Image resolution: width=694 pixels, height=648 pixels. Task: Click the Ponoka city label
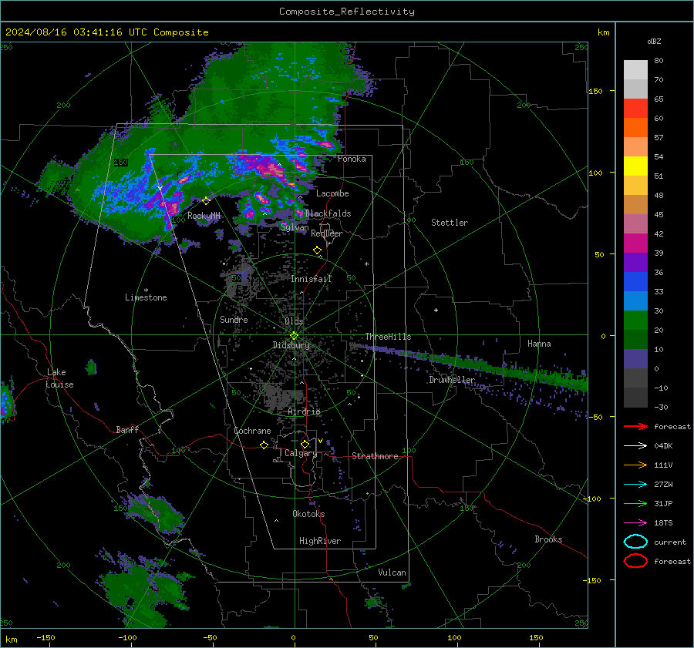pyautogui.click(x=352, y=159)
